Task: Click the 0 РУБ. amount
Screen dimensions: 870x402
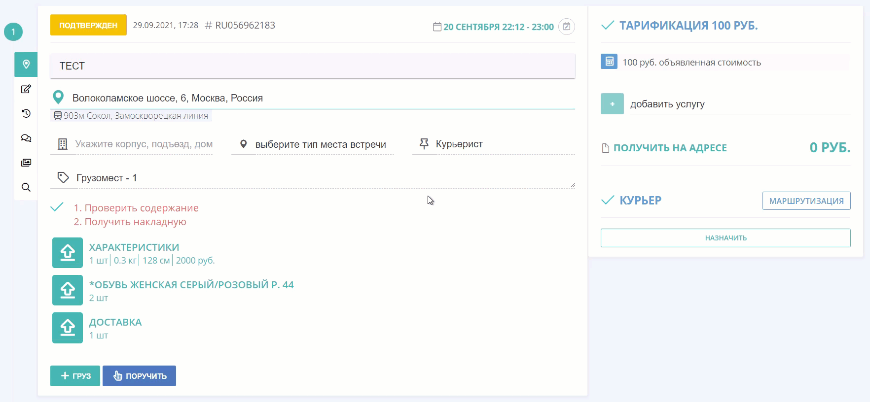Action: (830, 147)
